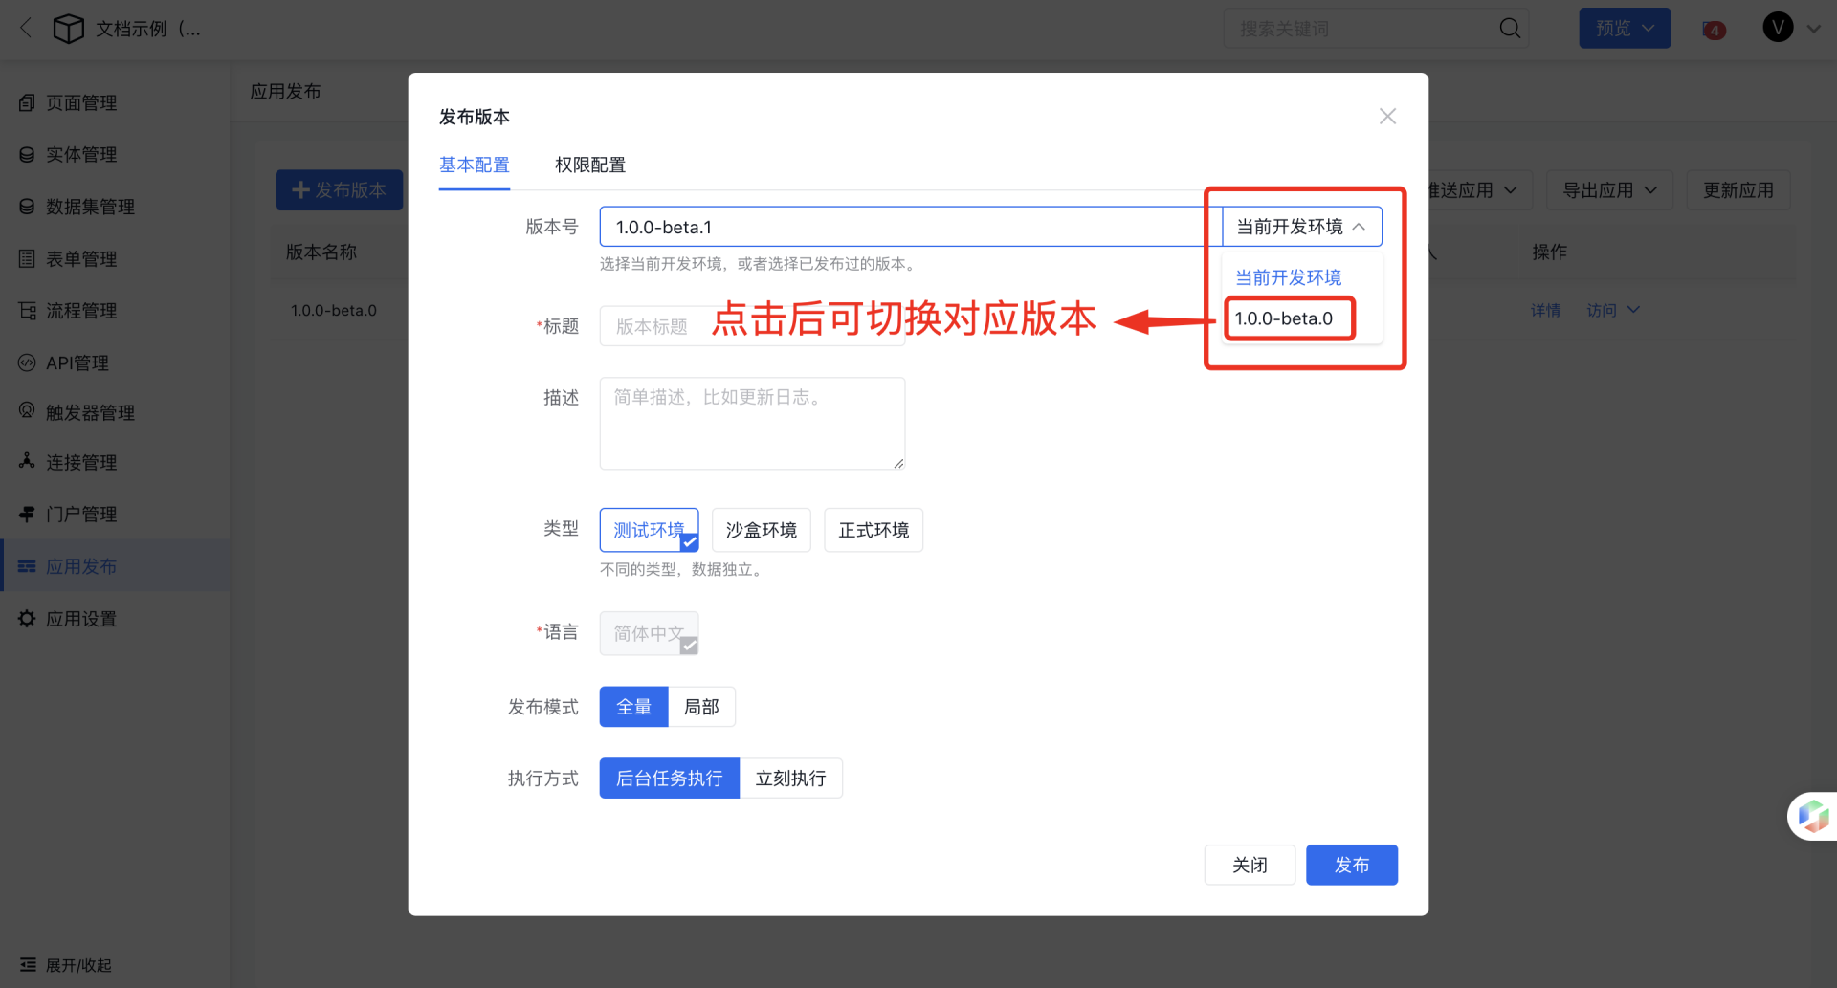Click into the 描述 text area
This screenshot has height=988, width=1837.
tap(752, 424)
